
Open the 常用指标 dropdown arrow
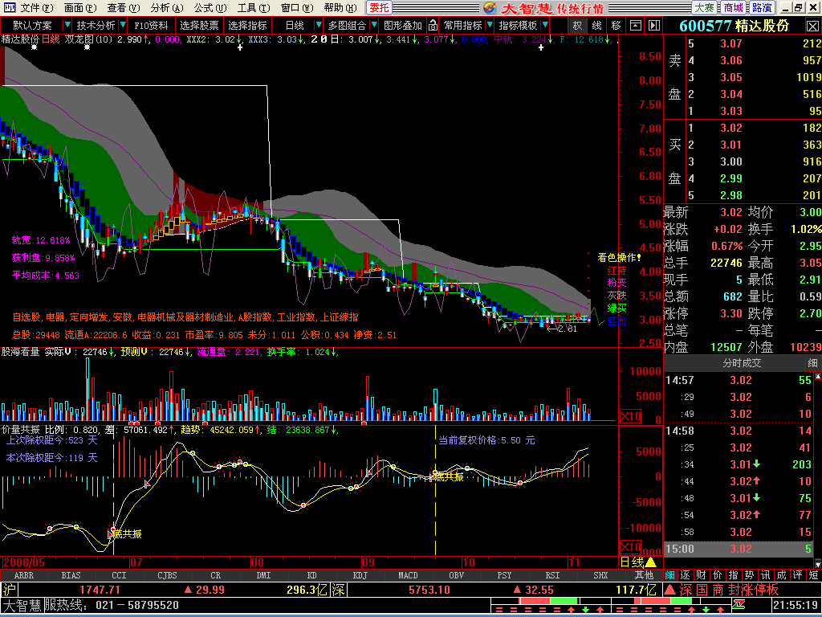pos(490,25)
